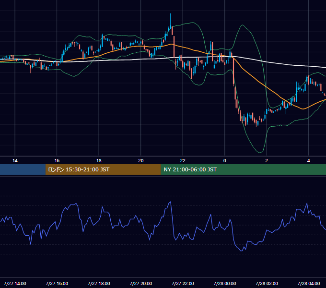Viewport: 326px width, 288px height.
Task: Click the 2 hour axis label
Action: (267, 161)
